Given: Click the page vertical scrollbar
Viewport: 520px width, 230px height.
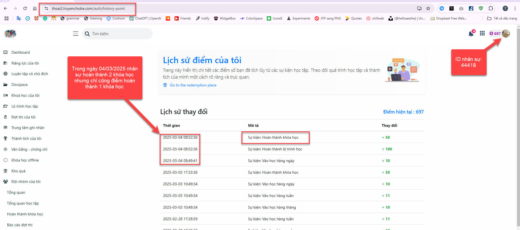Looking at the screenshot, I should (x=518, y=127).
